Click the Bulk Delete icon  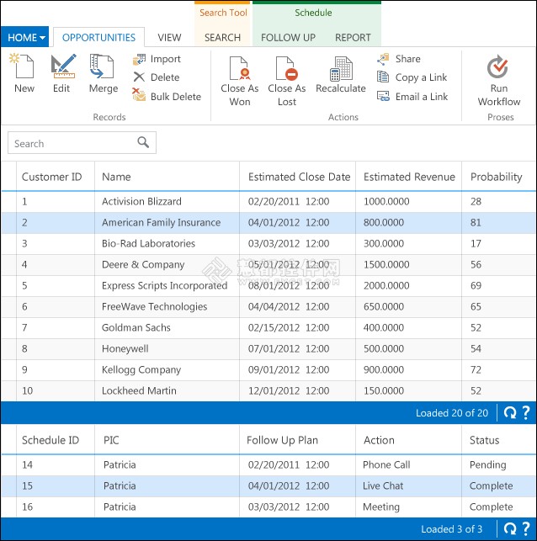point(139,94)
